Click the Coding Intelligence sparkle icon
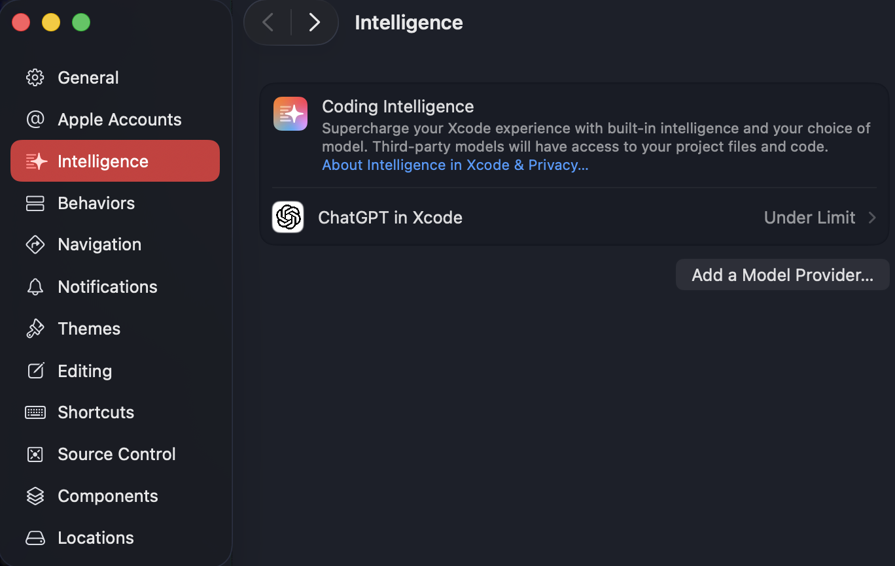Viewport: 895px width, 566px height. [x=290, y=114]
